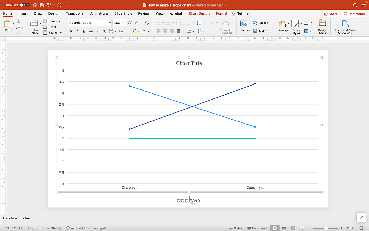Click the Search magnifier in the title bar
The image size is (369, 231).
point(355,5)
